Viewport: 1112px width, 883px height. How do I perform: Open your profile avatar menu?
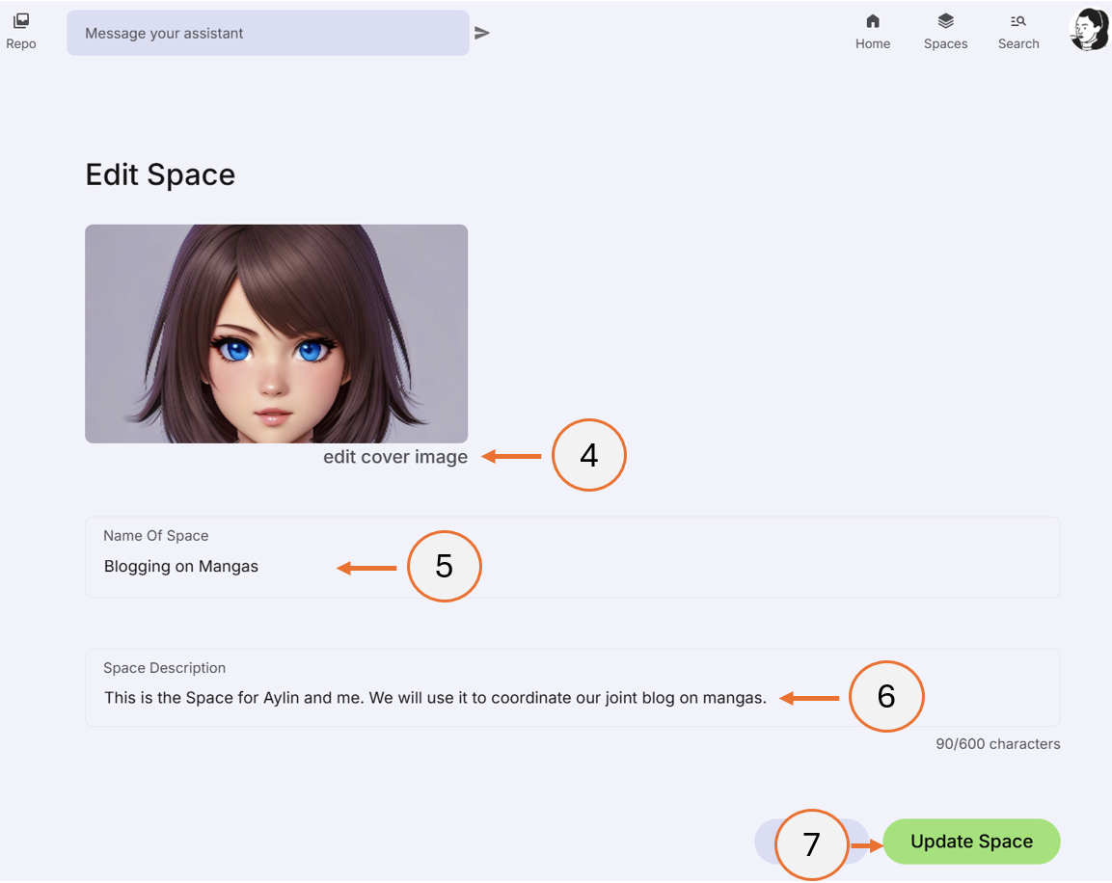tap(1088, 29)
